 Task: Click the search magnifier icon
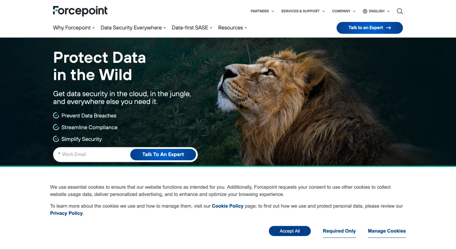(400, 11)
